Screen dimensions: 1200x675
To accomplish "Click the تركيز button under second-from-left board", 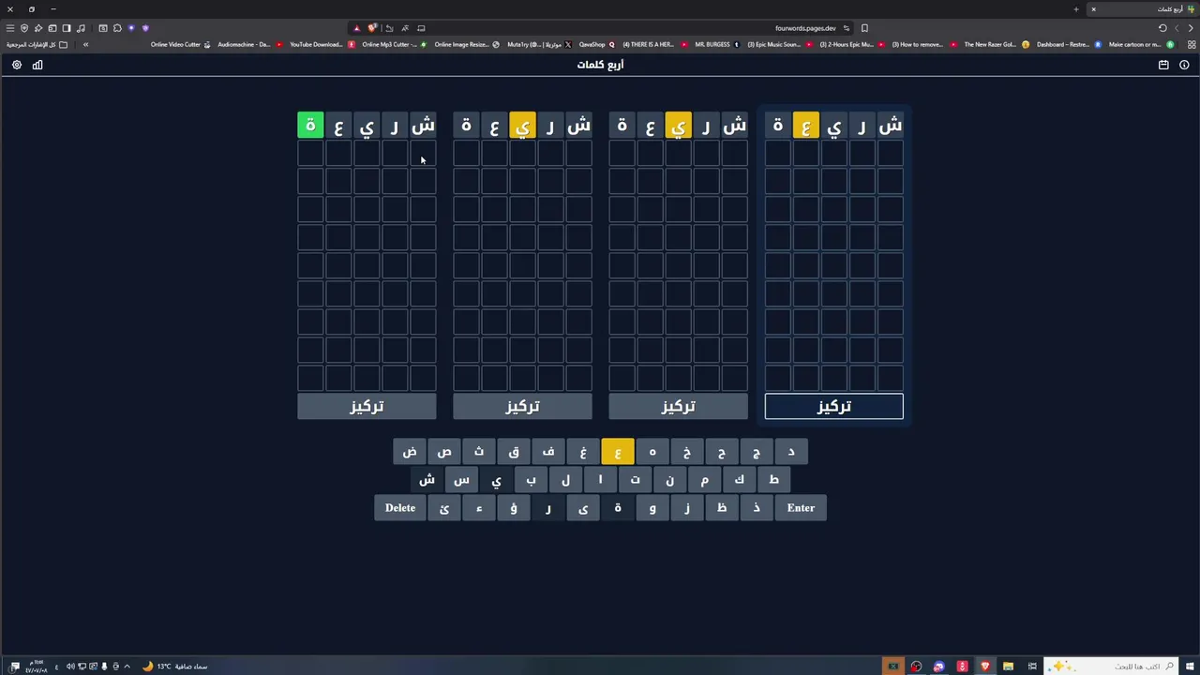I will (522, 406).
